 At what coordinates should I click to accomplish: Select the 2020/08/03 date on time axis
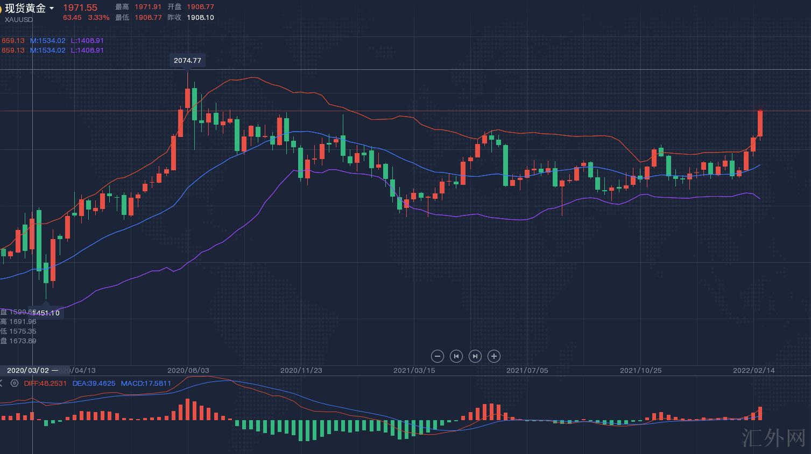(188, 370)
